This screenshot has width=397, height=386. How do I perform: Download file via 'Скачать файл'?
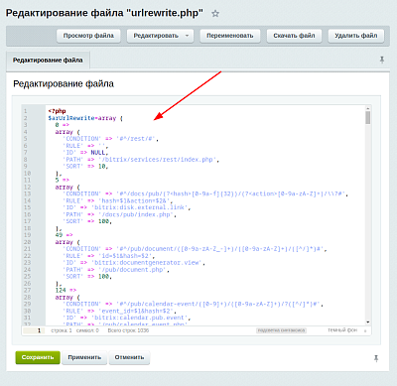point(294,36)
